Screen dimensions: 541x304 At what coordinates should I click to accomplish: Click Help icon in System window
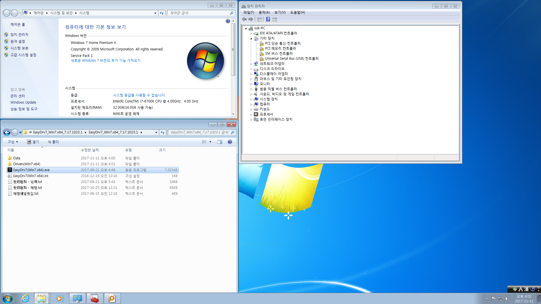[228, 21]
